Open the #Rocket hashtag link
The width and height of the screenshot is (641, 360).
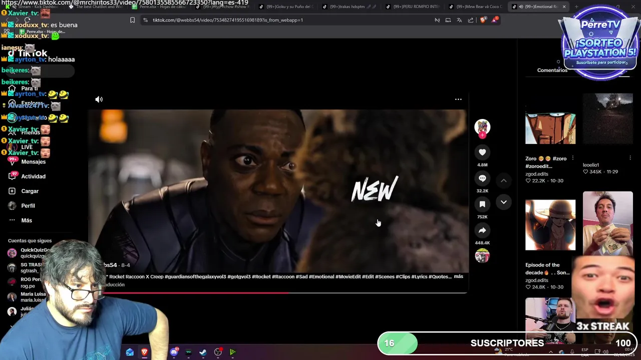point(261,276)
